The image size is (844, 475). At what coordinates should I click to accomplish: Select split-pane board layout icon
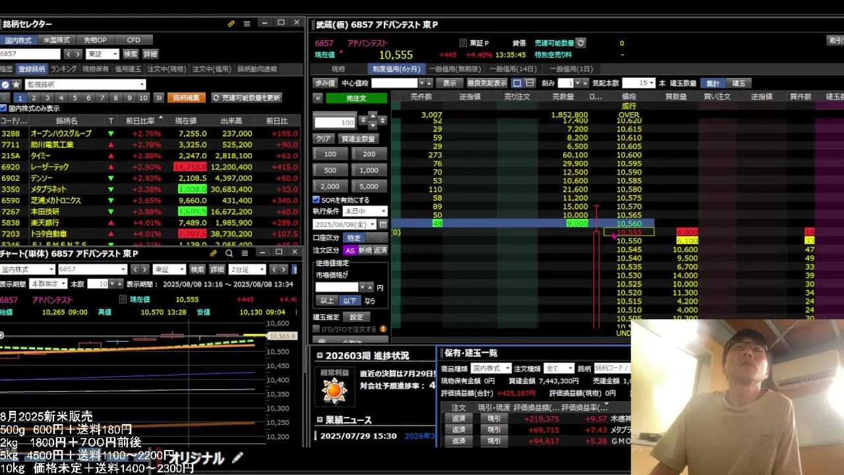point(529,83)
